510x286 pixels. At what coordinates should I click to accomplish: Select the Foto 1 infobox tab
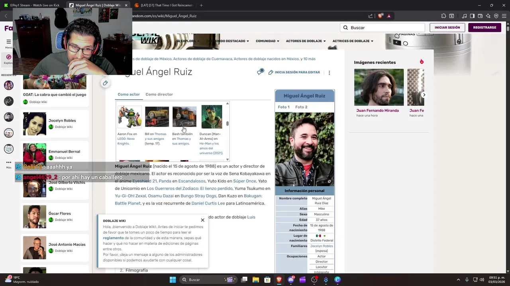coord(284,107)
